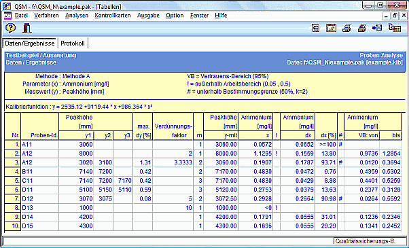Click the save-to-disk icon with blue arrow
This screenshot has height=248, width=409.
[377, 28]
